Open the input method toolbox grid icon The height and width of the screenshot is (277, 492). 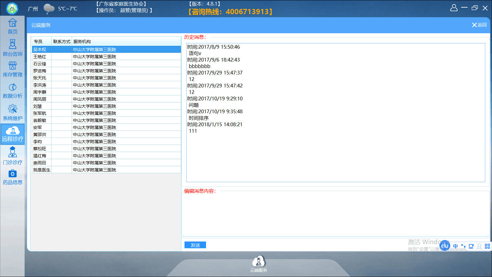tap(487, 246)
